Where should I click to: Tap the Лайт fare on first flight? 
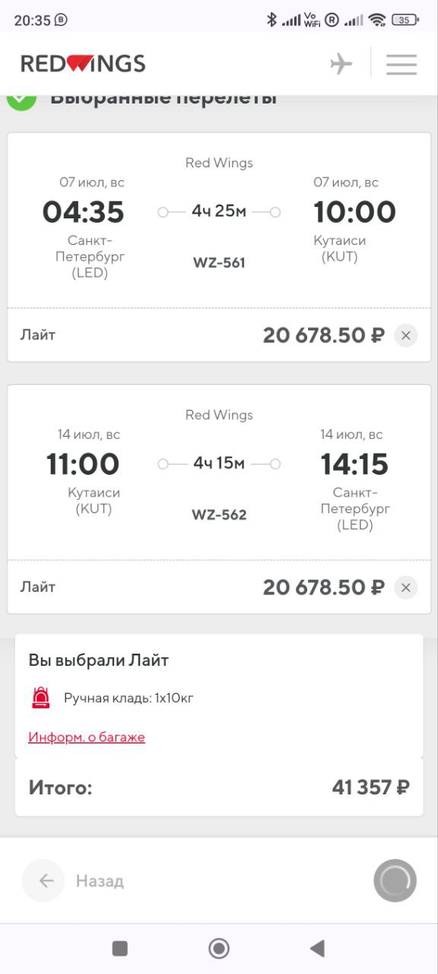point(38,335)
